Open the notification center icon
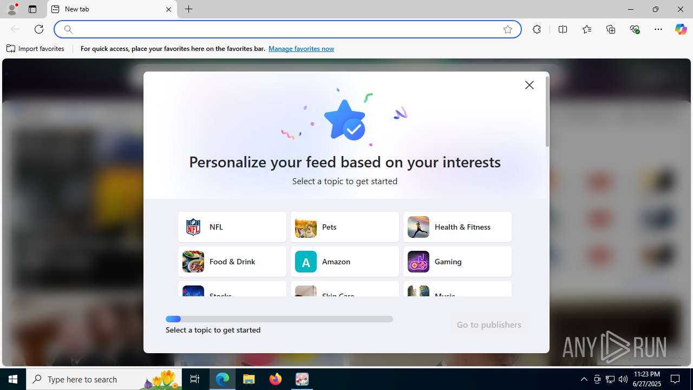This screenshot has width=693, height=390. click(675, 379)
